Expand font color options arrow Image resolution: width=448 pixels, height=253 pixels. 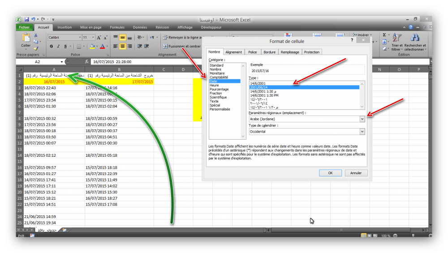pyautogui.click(x=107, y=46)
